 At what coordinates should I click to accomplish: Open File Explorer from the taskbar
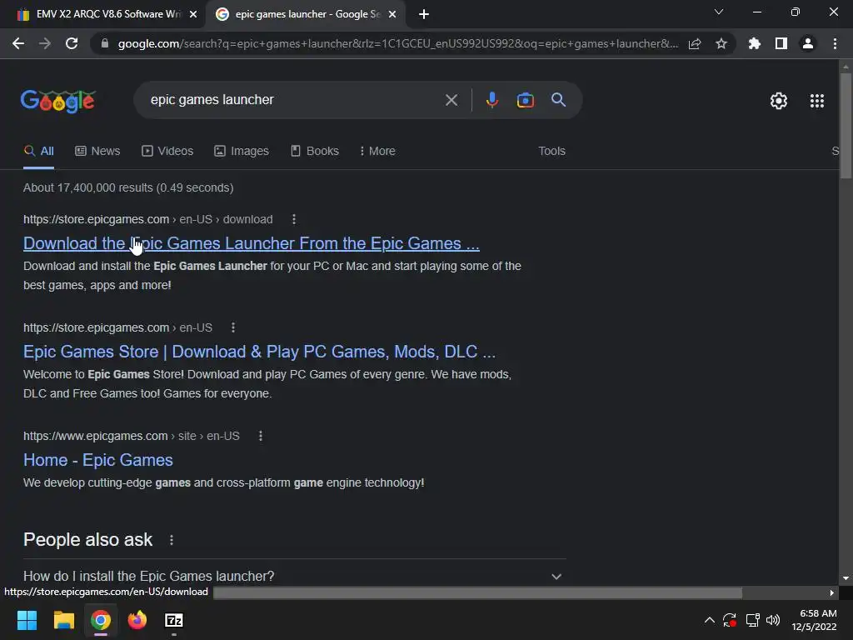click(x=63, y=620)
